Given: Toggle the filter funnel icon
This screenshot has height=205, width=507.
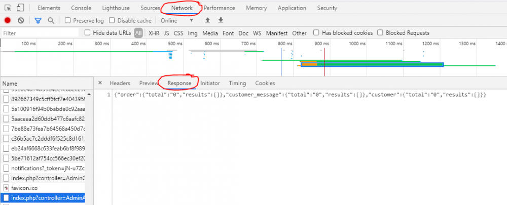Looking at the screenshot, I should pyautogui.click(x=38, y=21).
